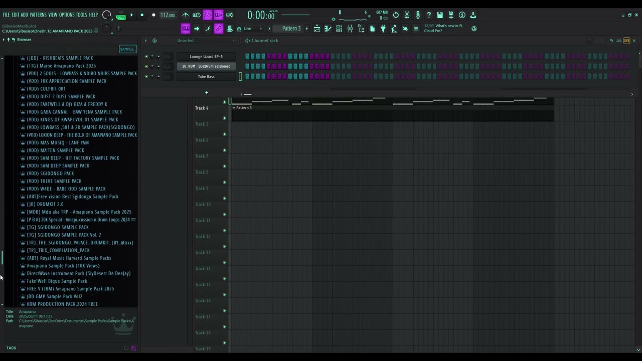This screenshot has width=642, height=361.
Task: Toggle the multilink to controllers icon
Action: (219, 29)
